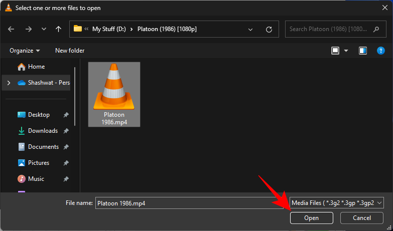Refresh the current folder view

tap(269, 30)
